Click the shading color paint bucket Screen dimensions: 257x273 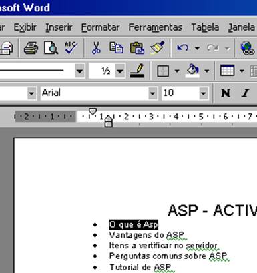point(192,71)
